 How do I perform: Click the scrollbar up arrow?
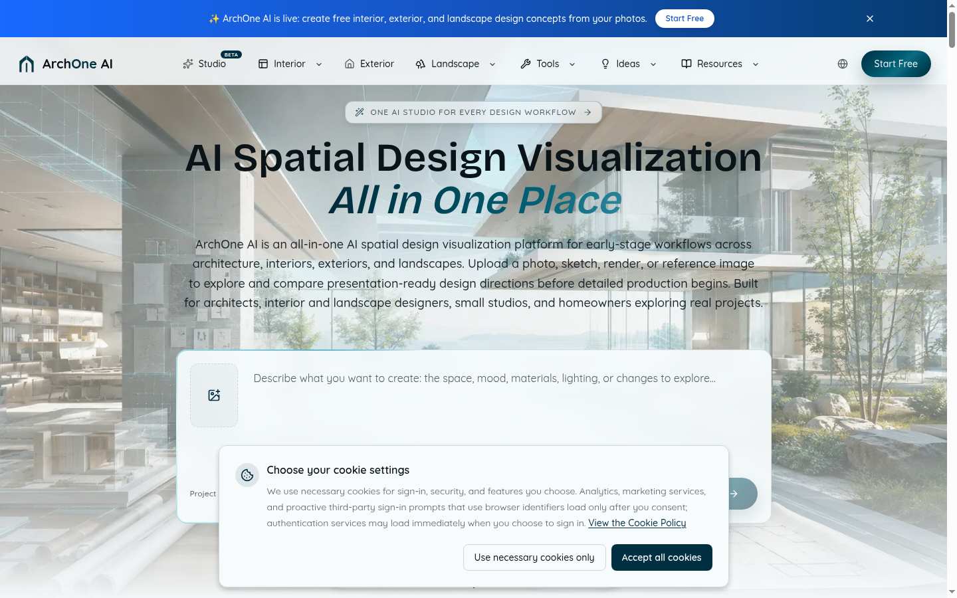tap(952, 5)
